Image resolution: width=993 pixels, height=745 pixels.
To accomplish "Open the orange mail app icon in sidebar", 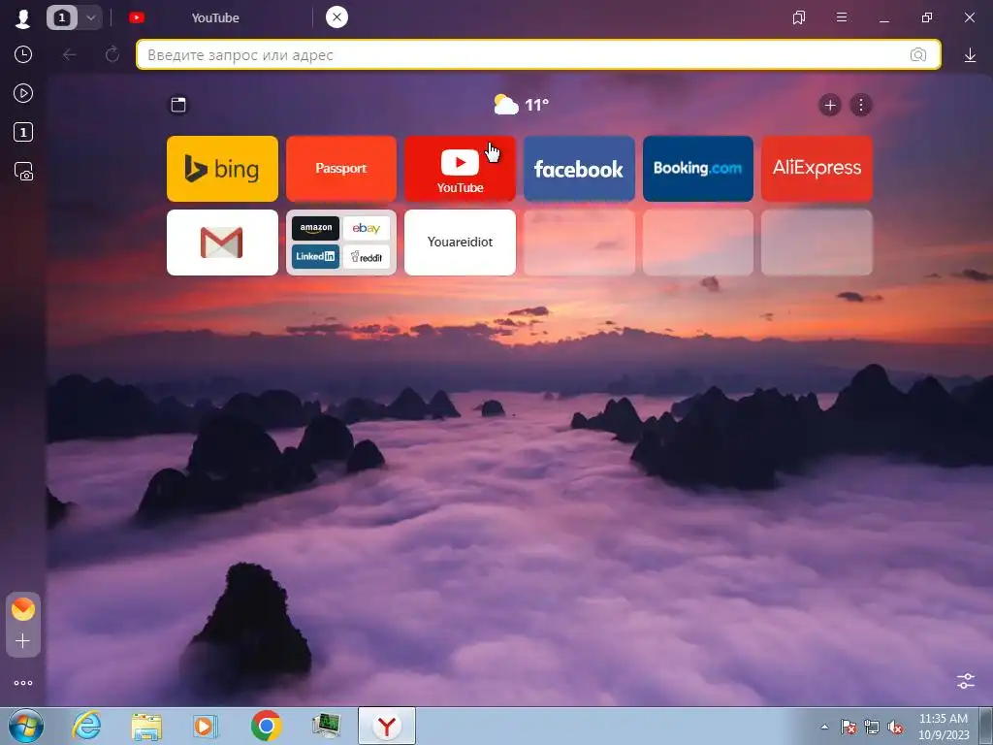I will 23,609.
